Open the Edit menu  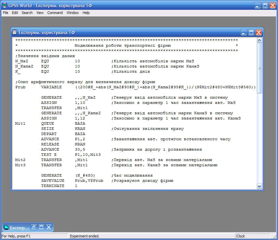(15, 13)
